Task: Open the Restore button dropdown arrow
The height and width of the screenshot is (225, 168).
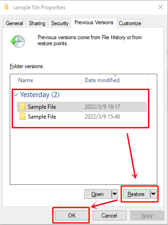Action: point(153,194)
